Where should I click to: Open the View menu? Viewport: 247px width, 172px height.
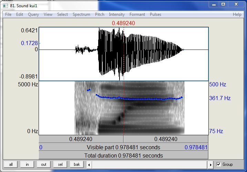point(48,14)
